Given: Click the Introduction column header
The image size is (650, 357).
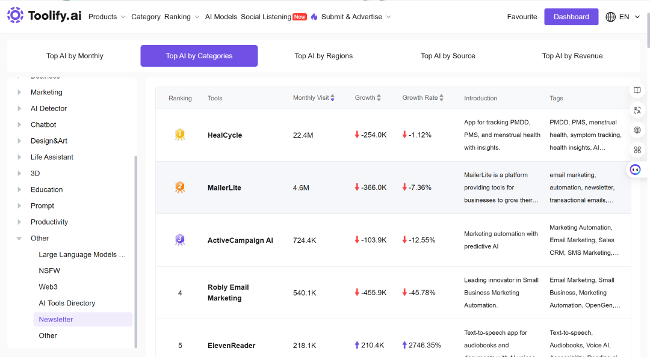Looking at the screenshot, I should click(x=480, y=98).
